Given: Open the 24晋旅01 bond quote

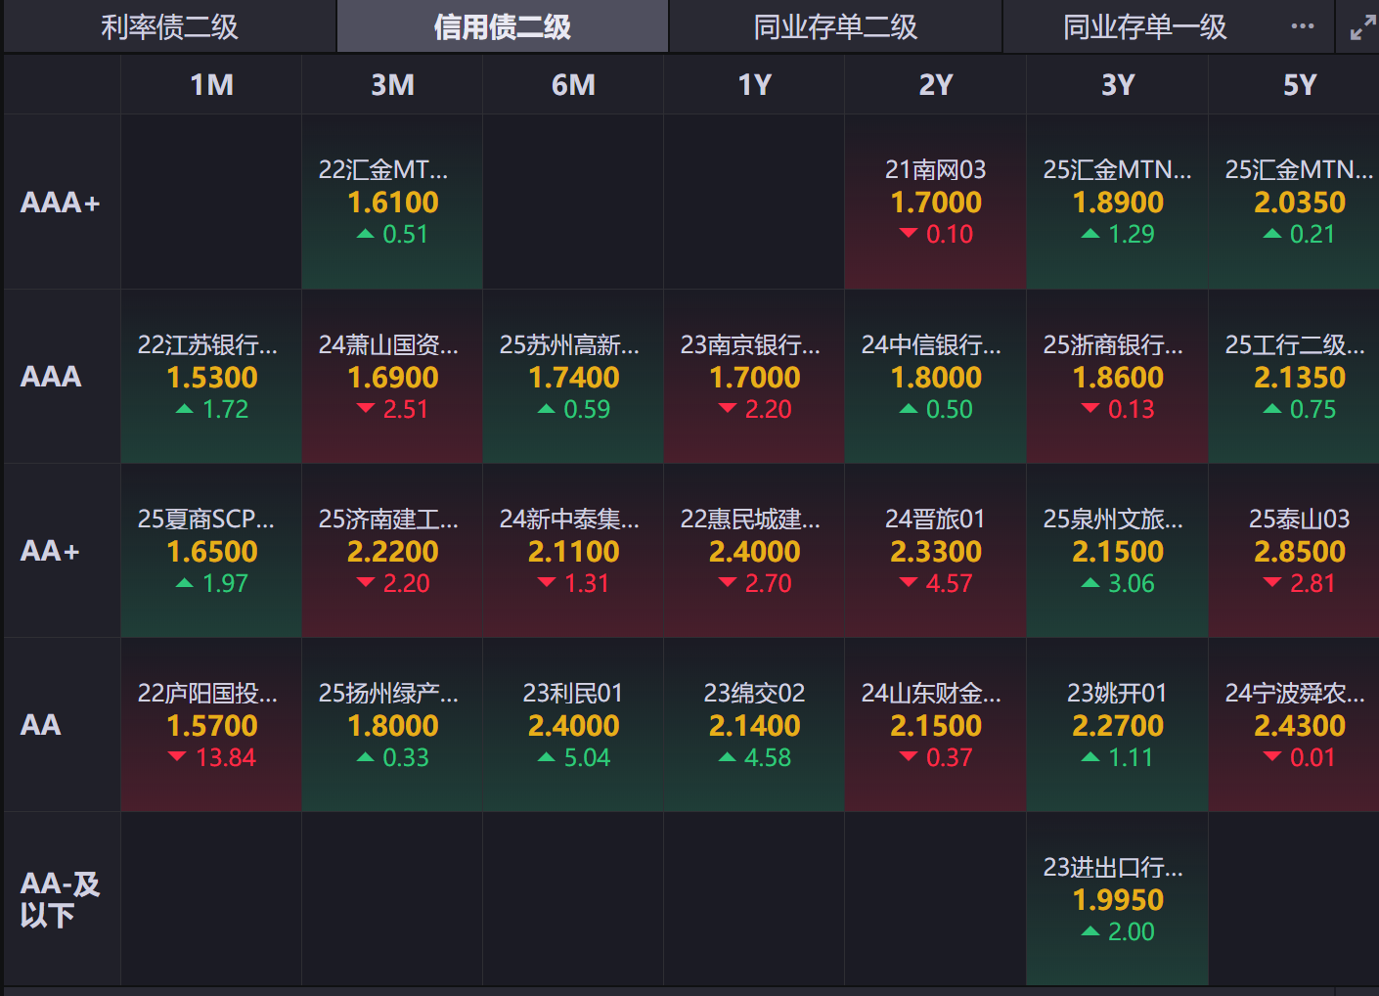Looking at the screenshot, I should (x=935, y=551).
